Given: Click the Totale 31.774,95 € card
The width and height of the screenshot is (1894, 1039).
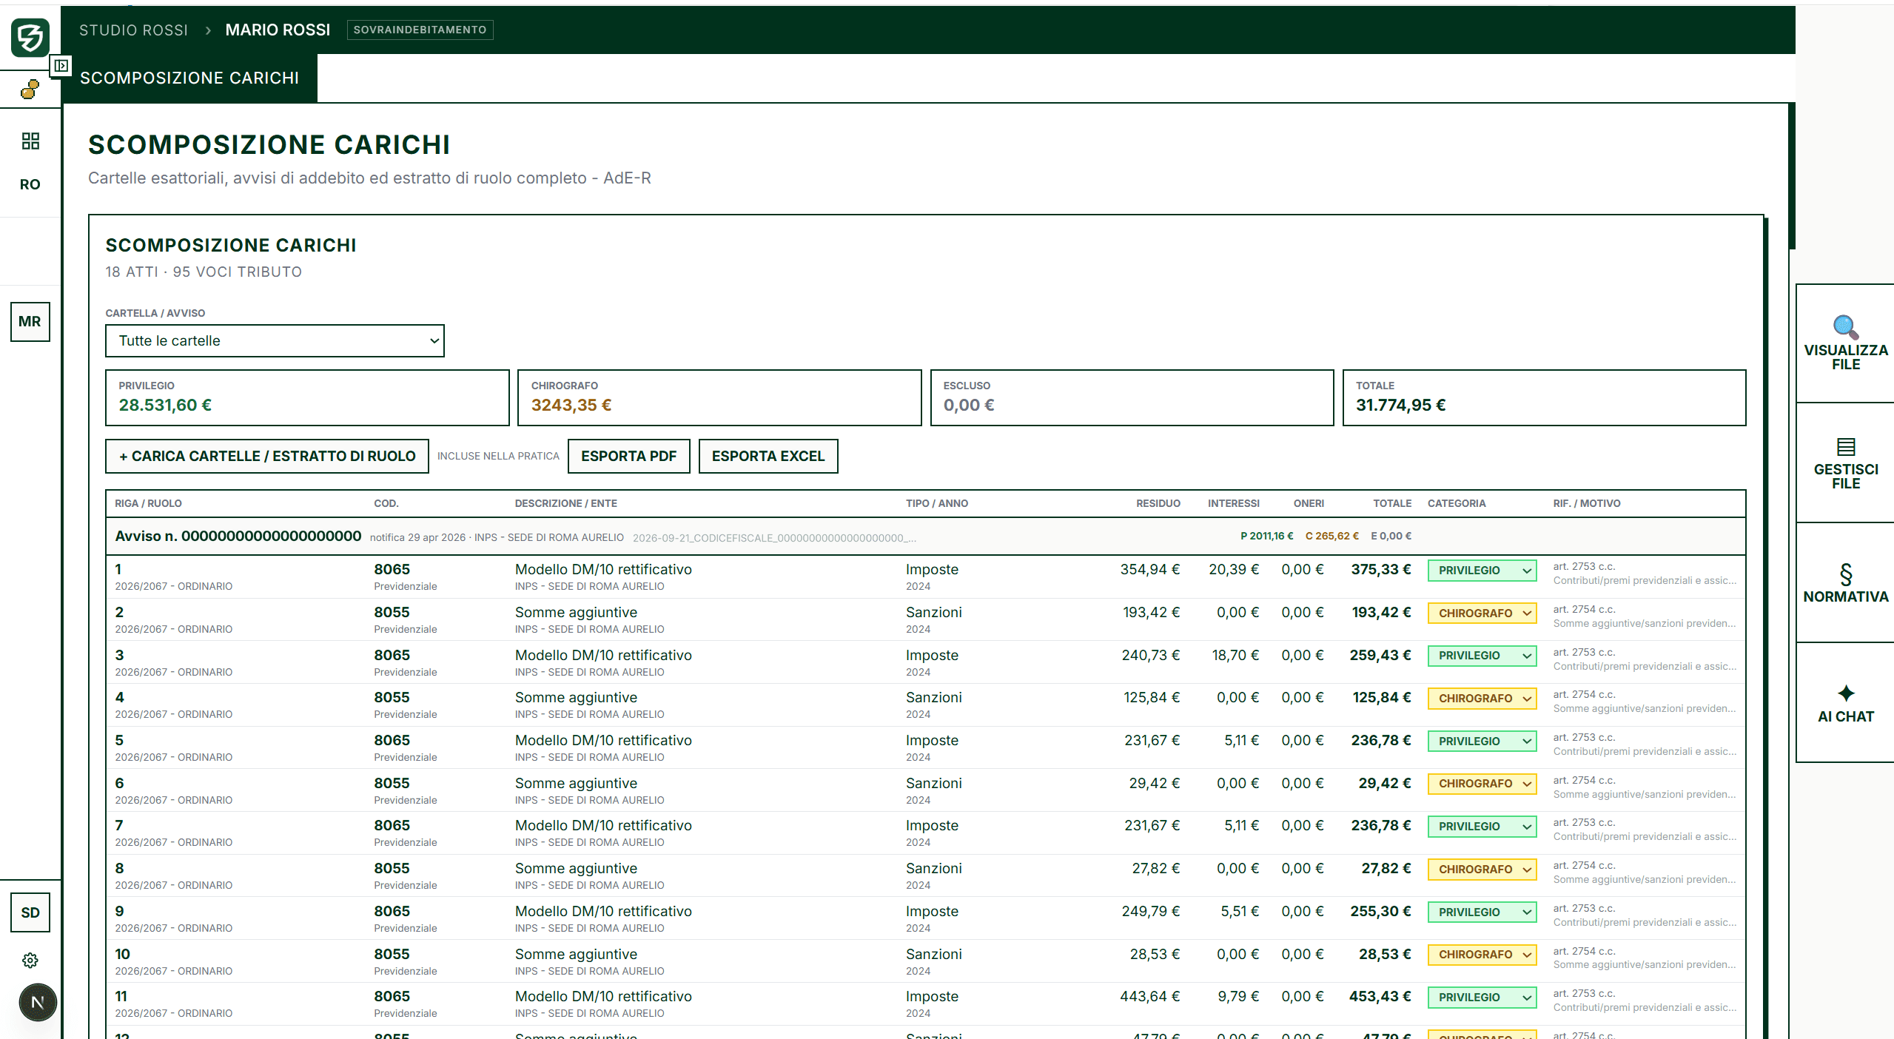Looking at the screenshot, I should pos(1544,397).
